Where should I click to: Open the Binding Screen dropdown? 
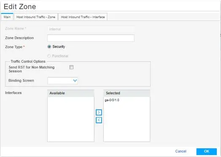tap(62, 81)
